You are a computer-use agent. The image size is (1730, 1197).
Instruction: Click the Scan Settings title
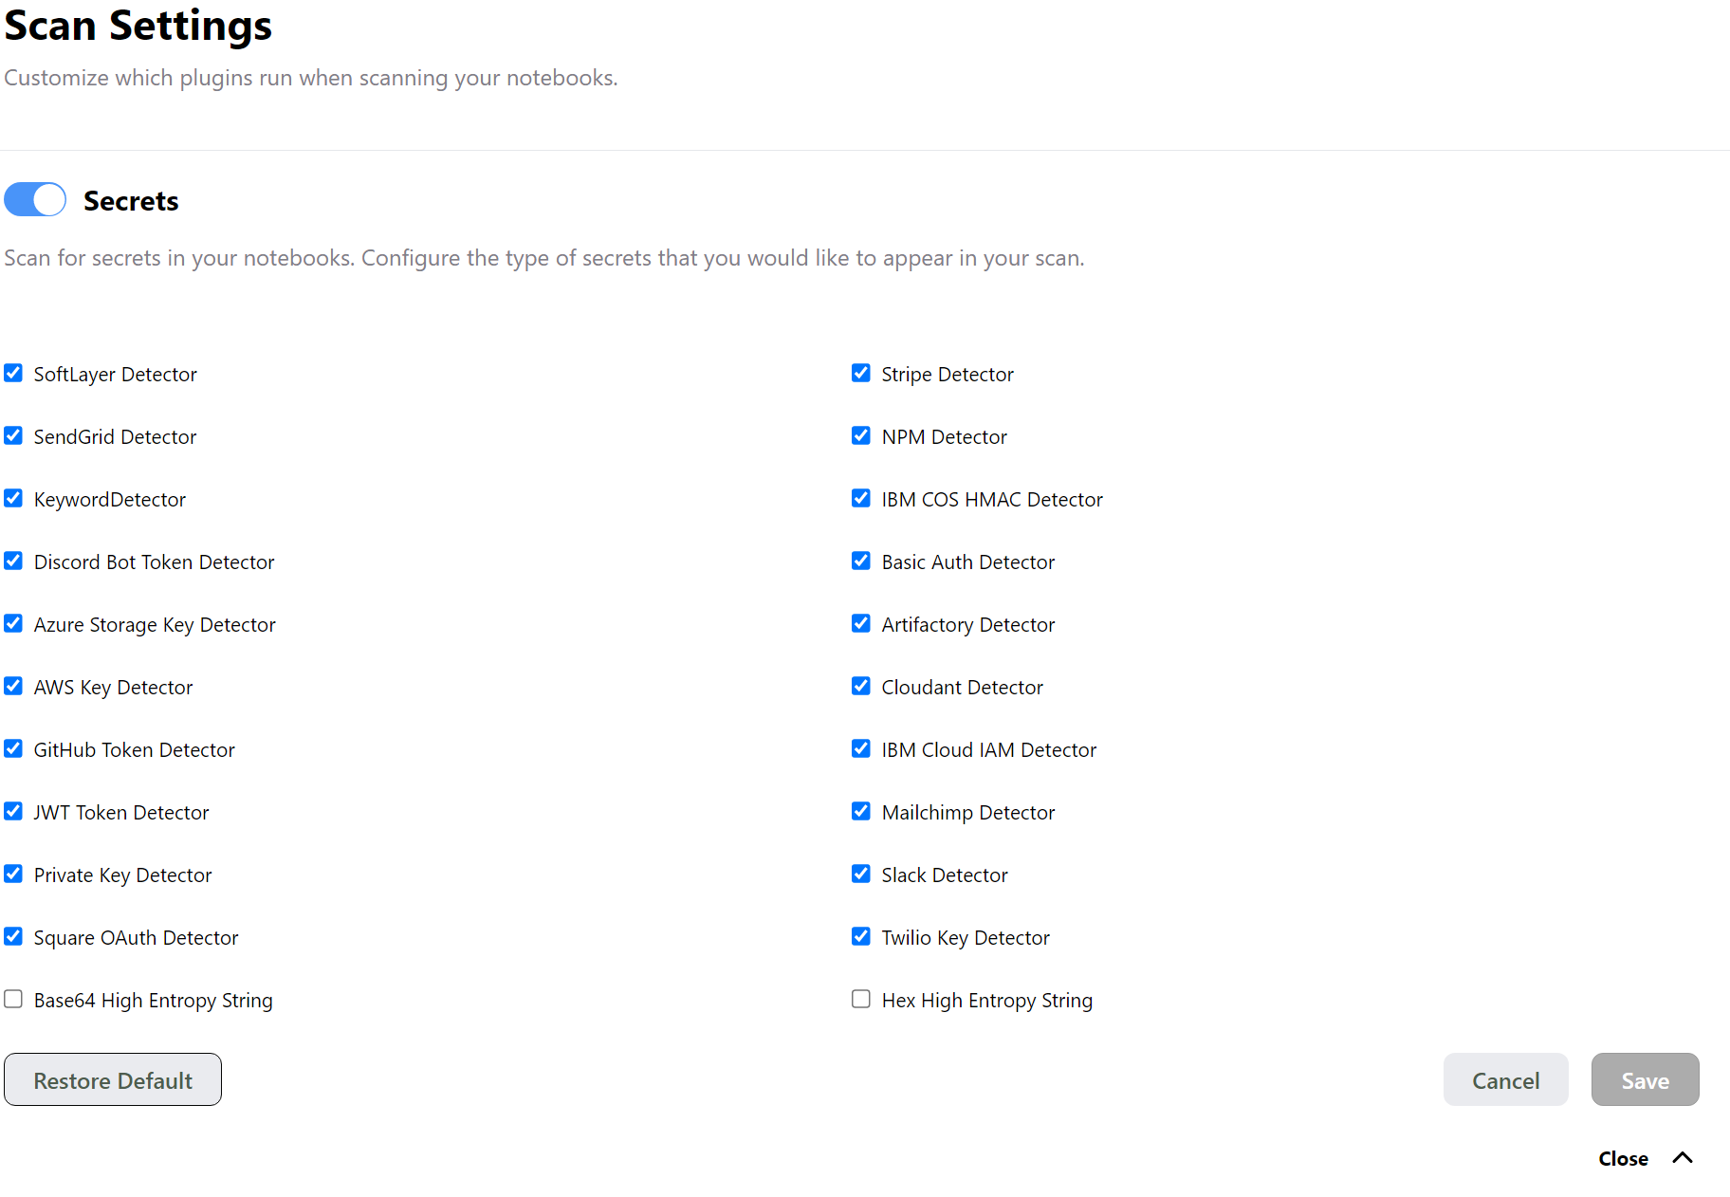click(x=138, y=25)
